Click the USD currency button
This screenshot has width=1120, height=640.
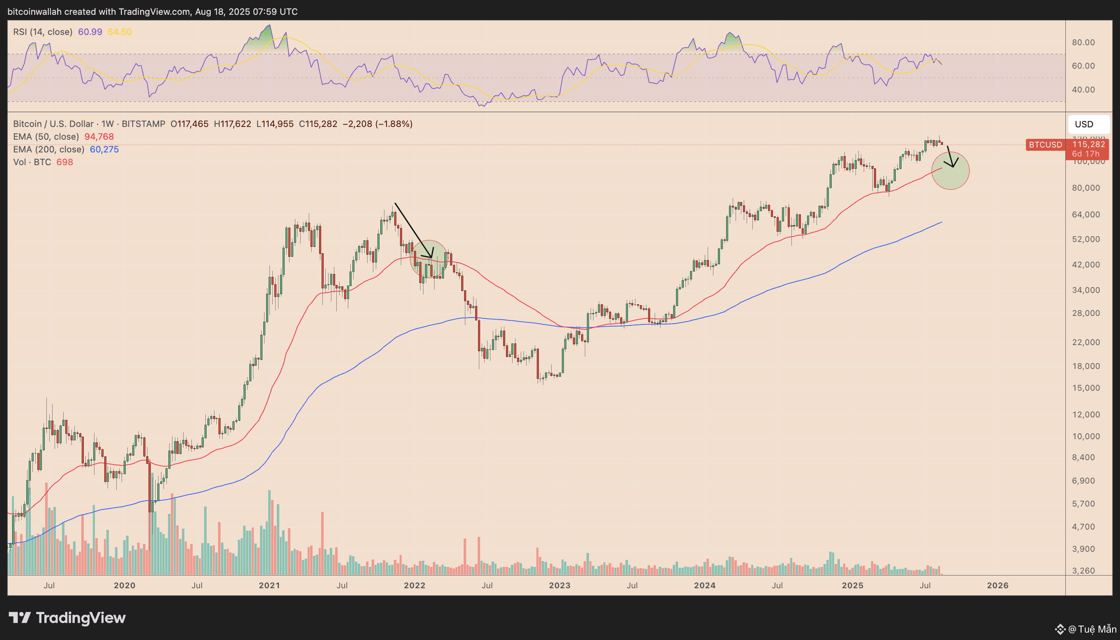1088,124
